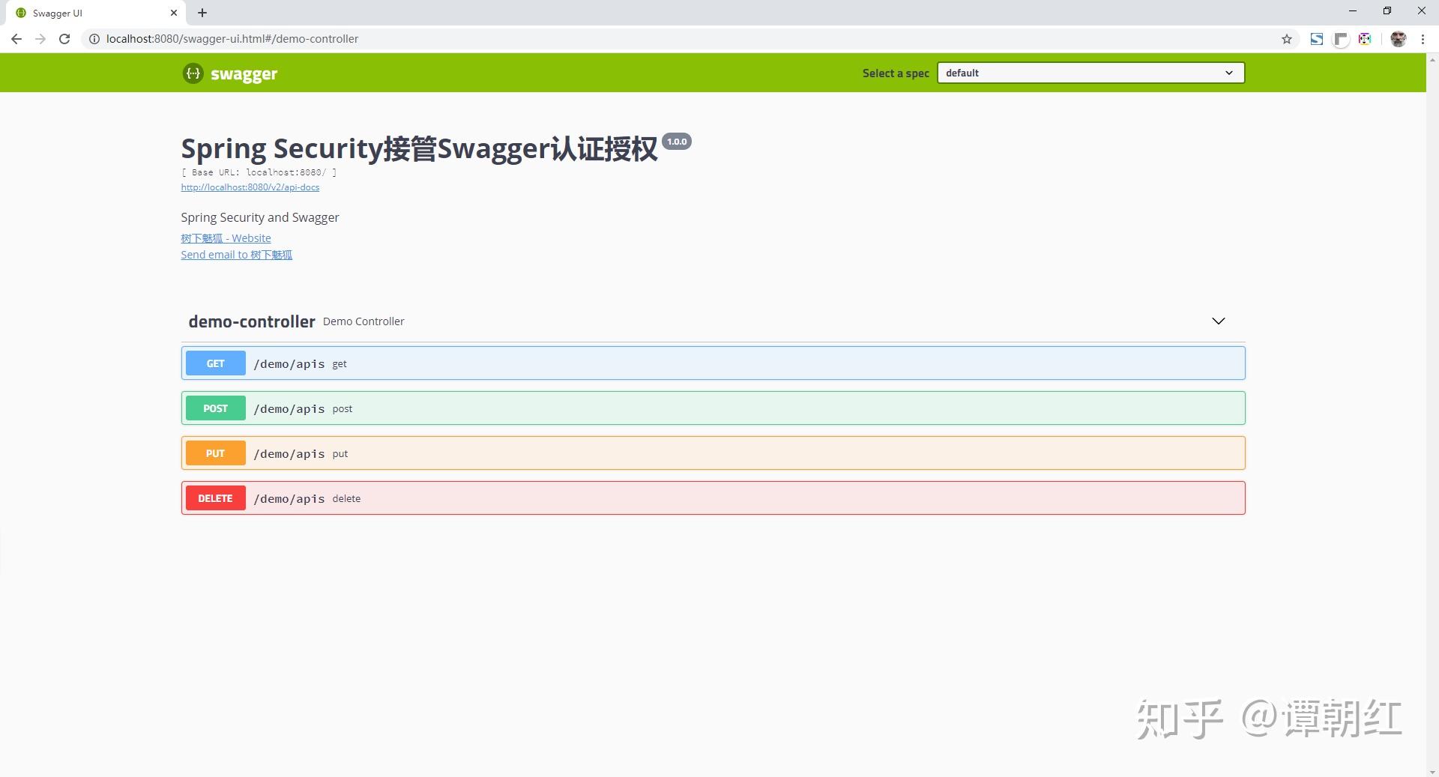Screen dimensions: 1439x777
Task: Open a new browser tab with the plus button
Action: 202,13
